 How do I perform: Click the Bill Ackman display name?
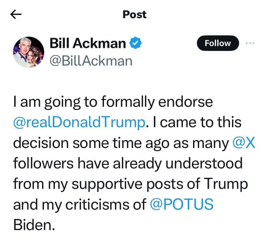[87, 43]
